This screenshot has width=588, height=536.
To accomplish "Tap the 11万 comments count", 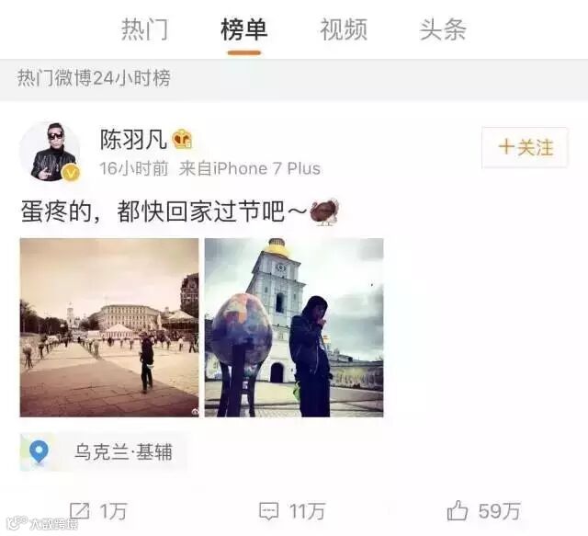I will (x=307, y=511).
